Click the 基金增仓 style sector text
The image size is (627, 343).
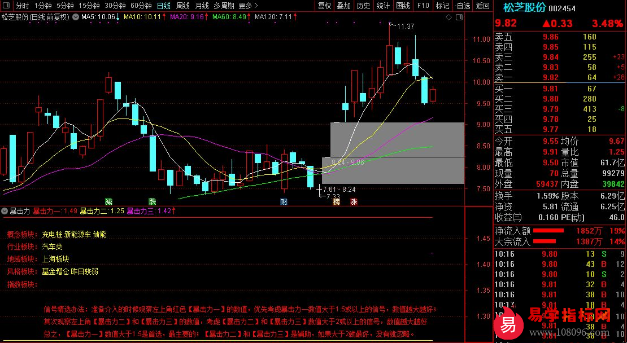click(x=55, y=271)
